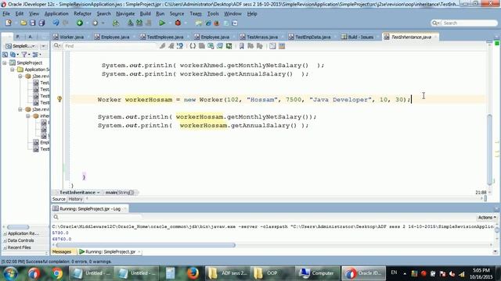This screenshot has height=281, width=501.
Task: Click the Log panel horizontal scrollbar
Action: (146, 245)
